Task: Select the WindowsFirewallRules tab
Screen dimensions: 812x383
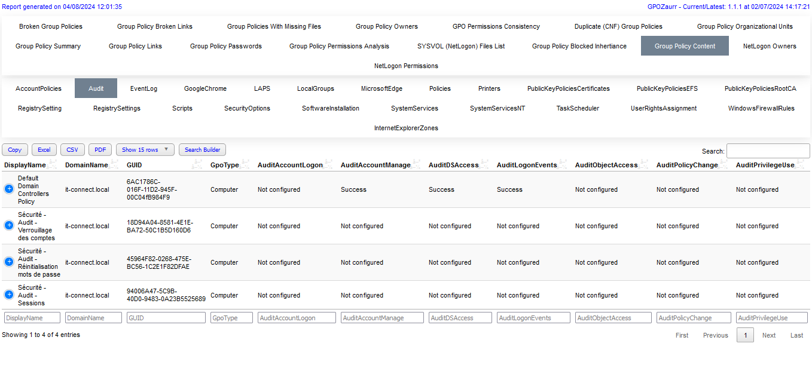Action: tap(761, 108)
